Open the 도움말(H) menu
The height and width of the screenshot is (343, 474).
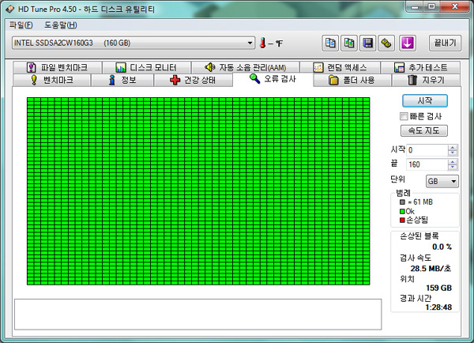pos(61,24)
